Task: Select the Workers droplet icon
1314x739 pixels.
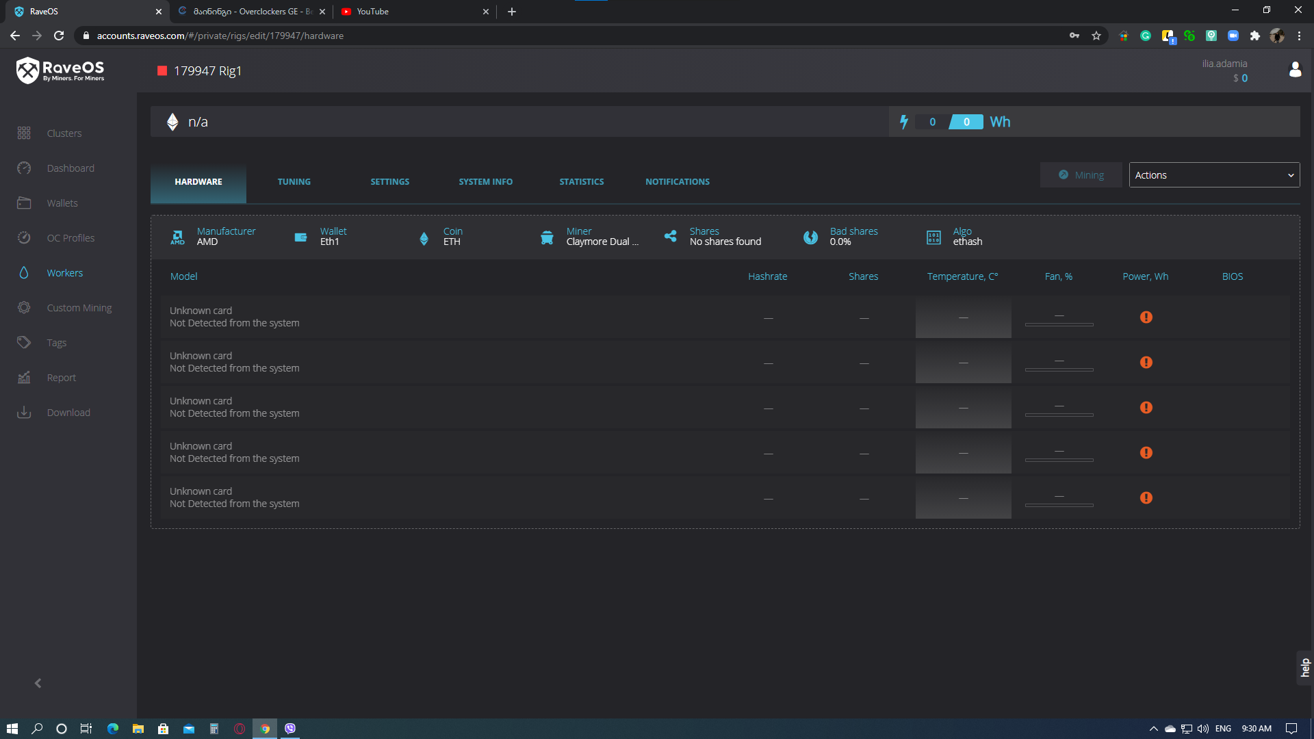Action: [24, 273]
